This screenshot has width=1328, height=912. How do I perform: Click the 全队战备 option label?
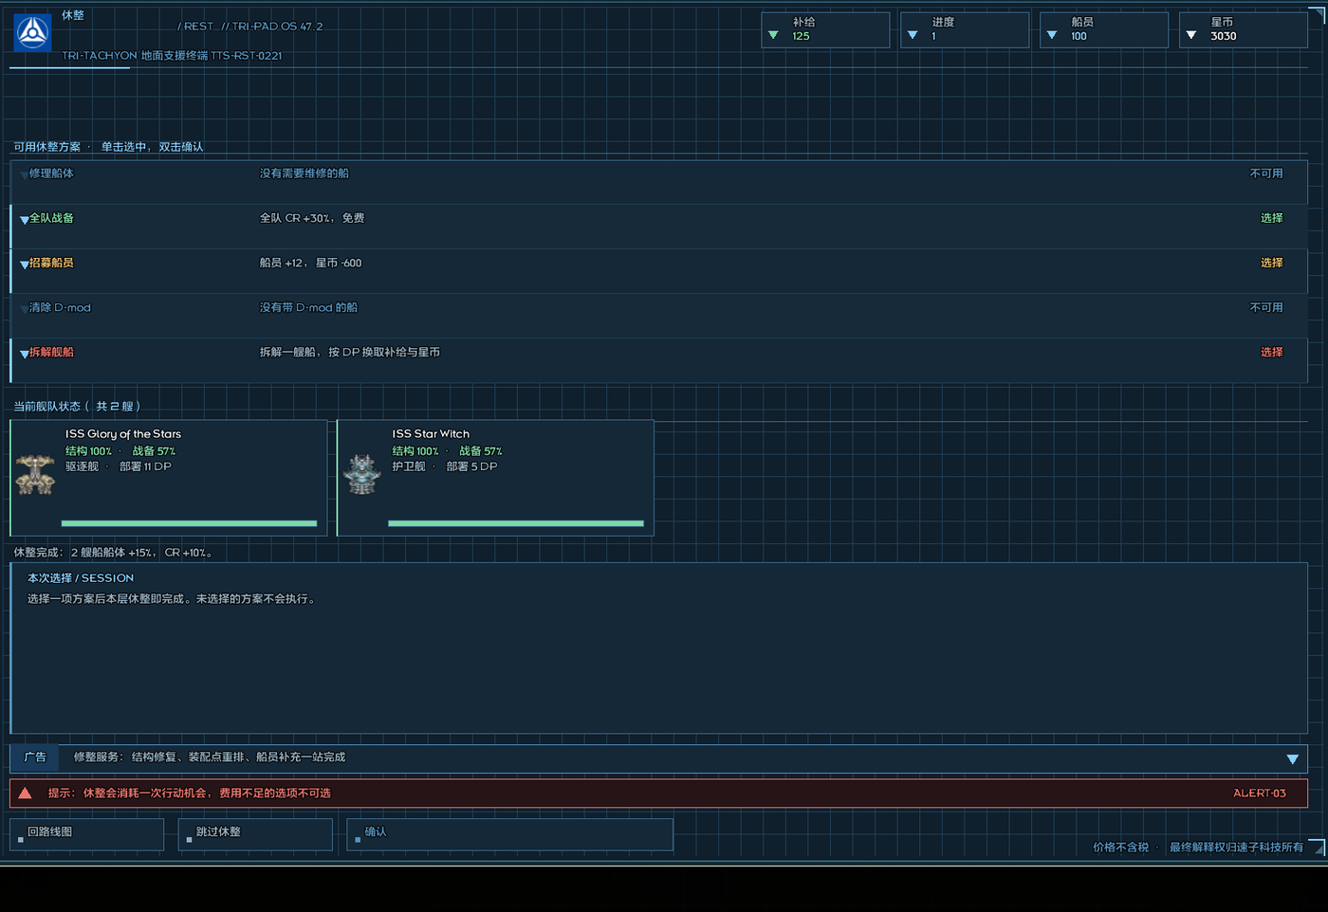(51, 218)
